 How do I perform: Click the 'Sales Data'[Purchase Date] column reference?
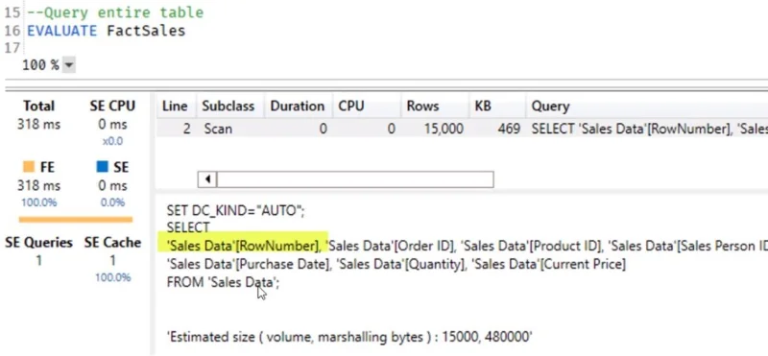[249, 265]
